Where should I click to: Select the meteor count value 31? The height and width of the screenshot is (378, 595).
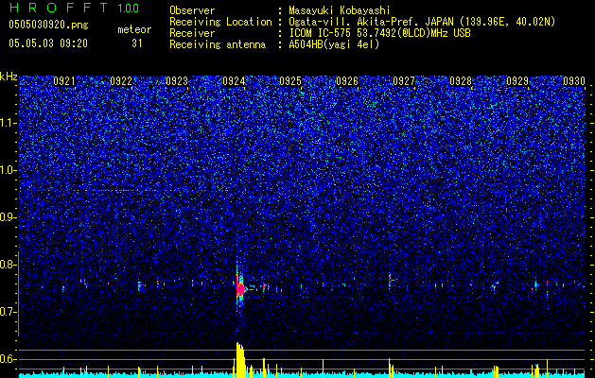point(137,43)
